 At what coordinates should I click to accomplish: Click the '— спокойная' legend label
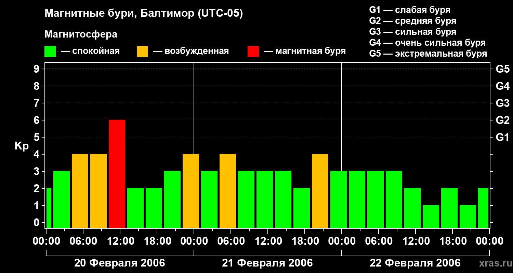[x=90, y=51]
